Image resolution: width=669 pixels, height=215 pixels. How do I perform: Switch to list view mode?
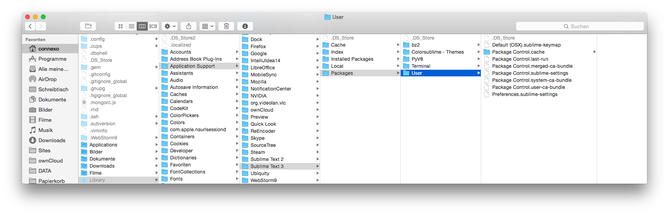point(132,26)
